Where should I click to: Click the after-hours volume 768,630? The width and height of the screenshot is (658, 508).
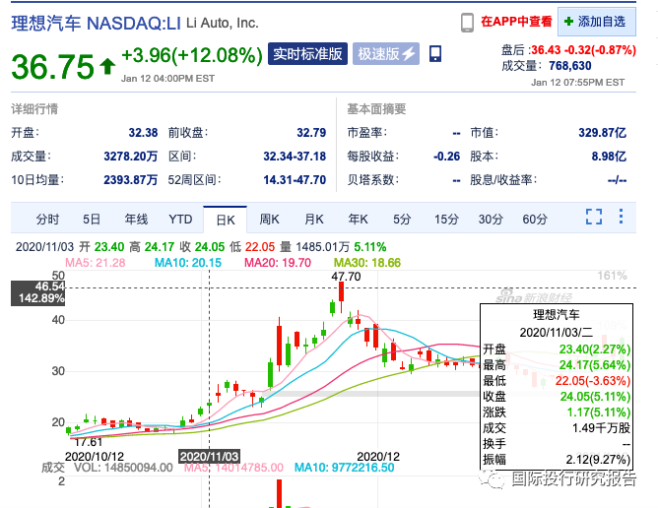(570, 66)
